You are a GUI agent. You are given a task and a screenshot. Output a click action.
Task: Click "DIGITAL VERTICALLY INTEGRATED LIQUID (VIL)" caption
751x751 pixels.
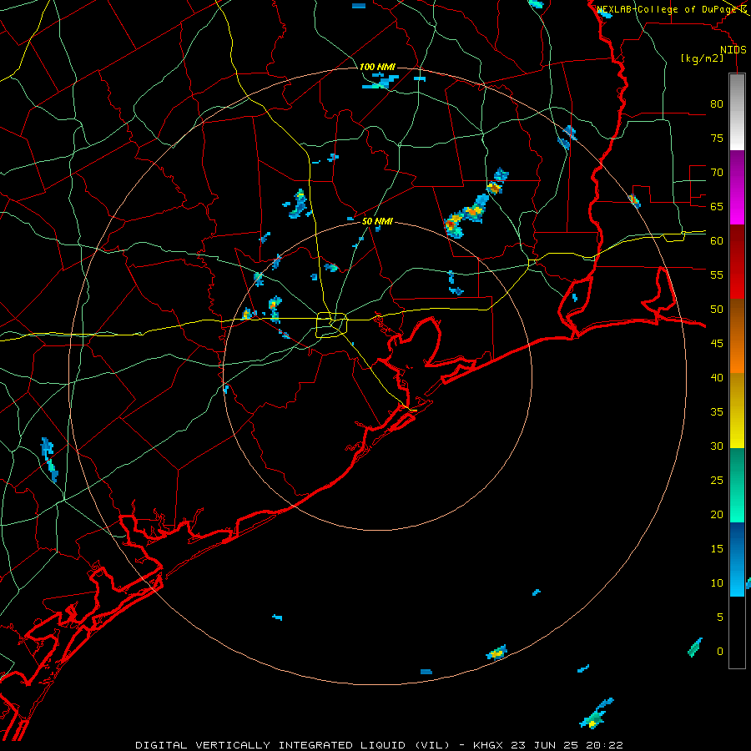pos(293,745)
